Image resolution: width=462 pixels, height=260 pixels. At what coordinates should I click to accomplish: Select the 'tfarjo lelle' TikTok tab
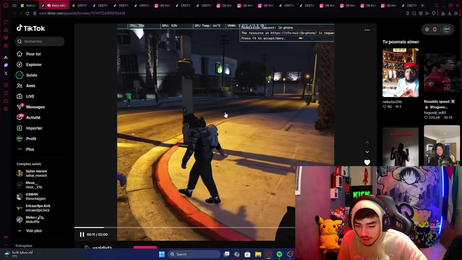tap(53, 5)
